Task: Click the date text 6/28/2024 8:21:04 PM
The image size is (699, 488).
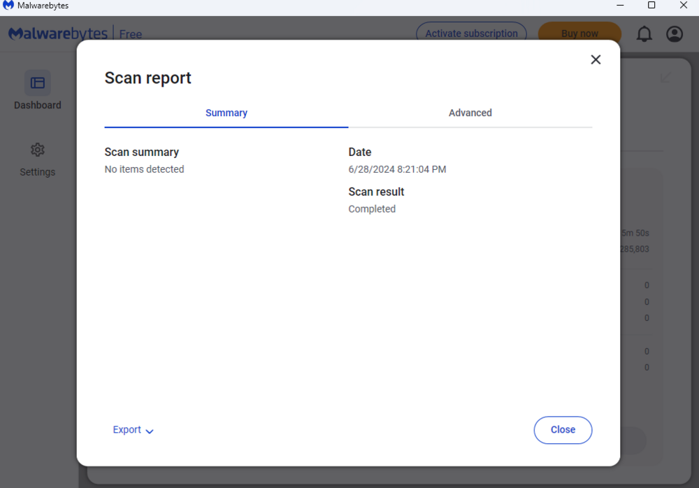Action: 397,169
